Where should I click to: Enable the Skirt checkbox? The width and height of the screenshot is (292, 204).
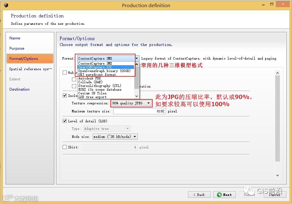(65, 147)
